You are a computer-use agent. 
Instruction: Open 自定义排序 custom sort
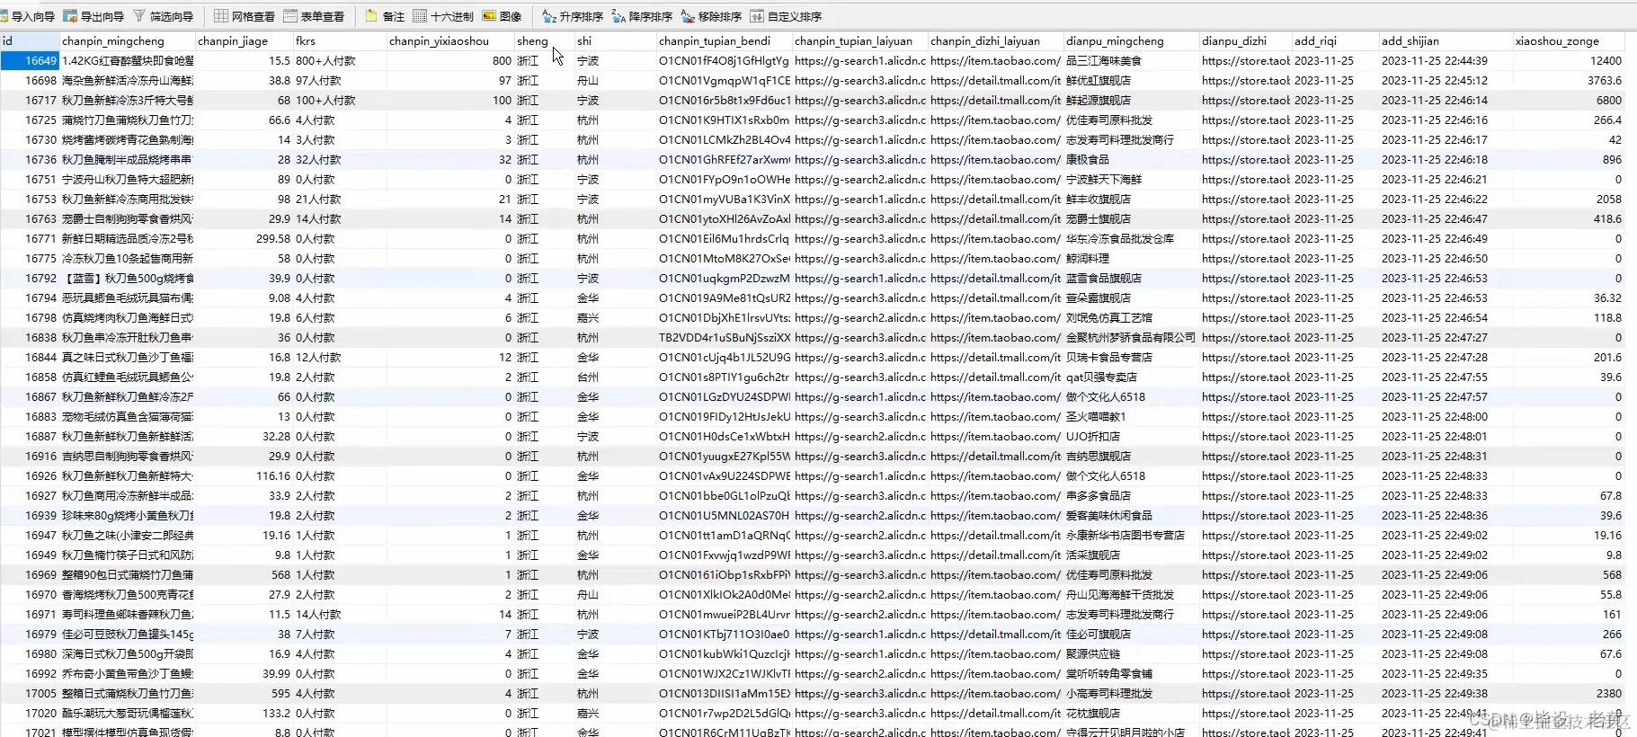786,16
